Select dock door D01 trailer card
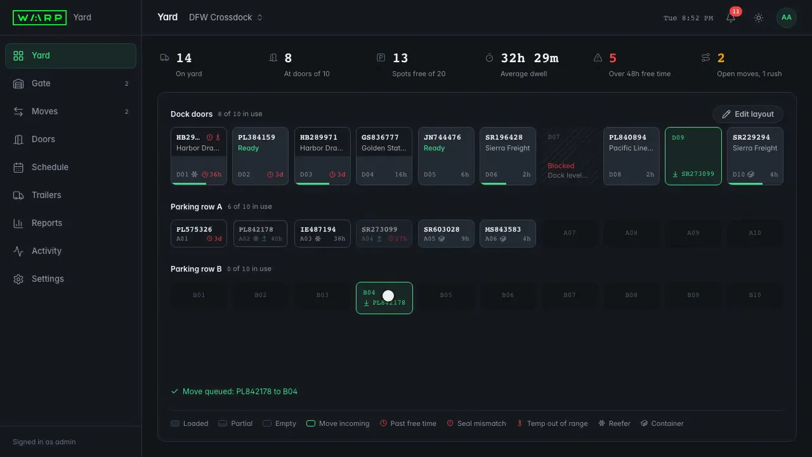 point(199,156)
